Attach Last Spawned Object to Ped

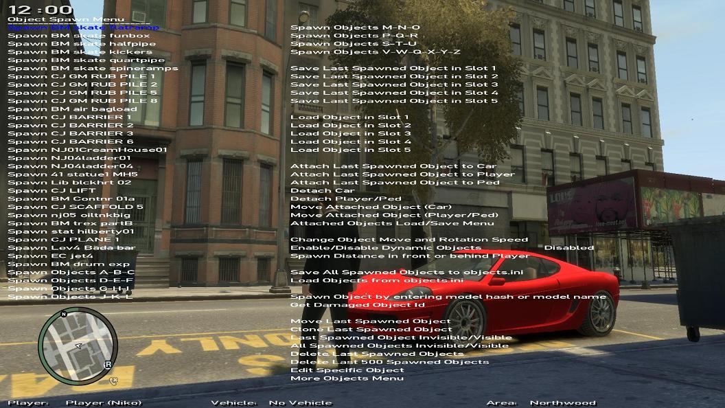[x=395, y=183]
